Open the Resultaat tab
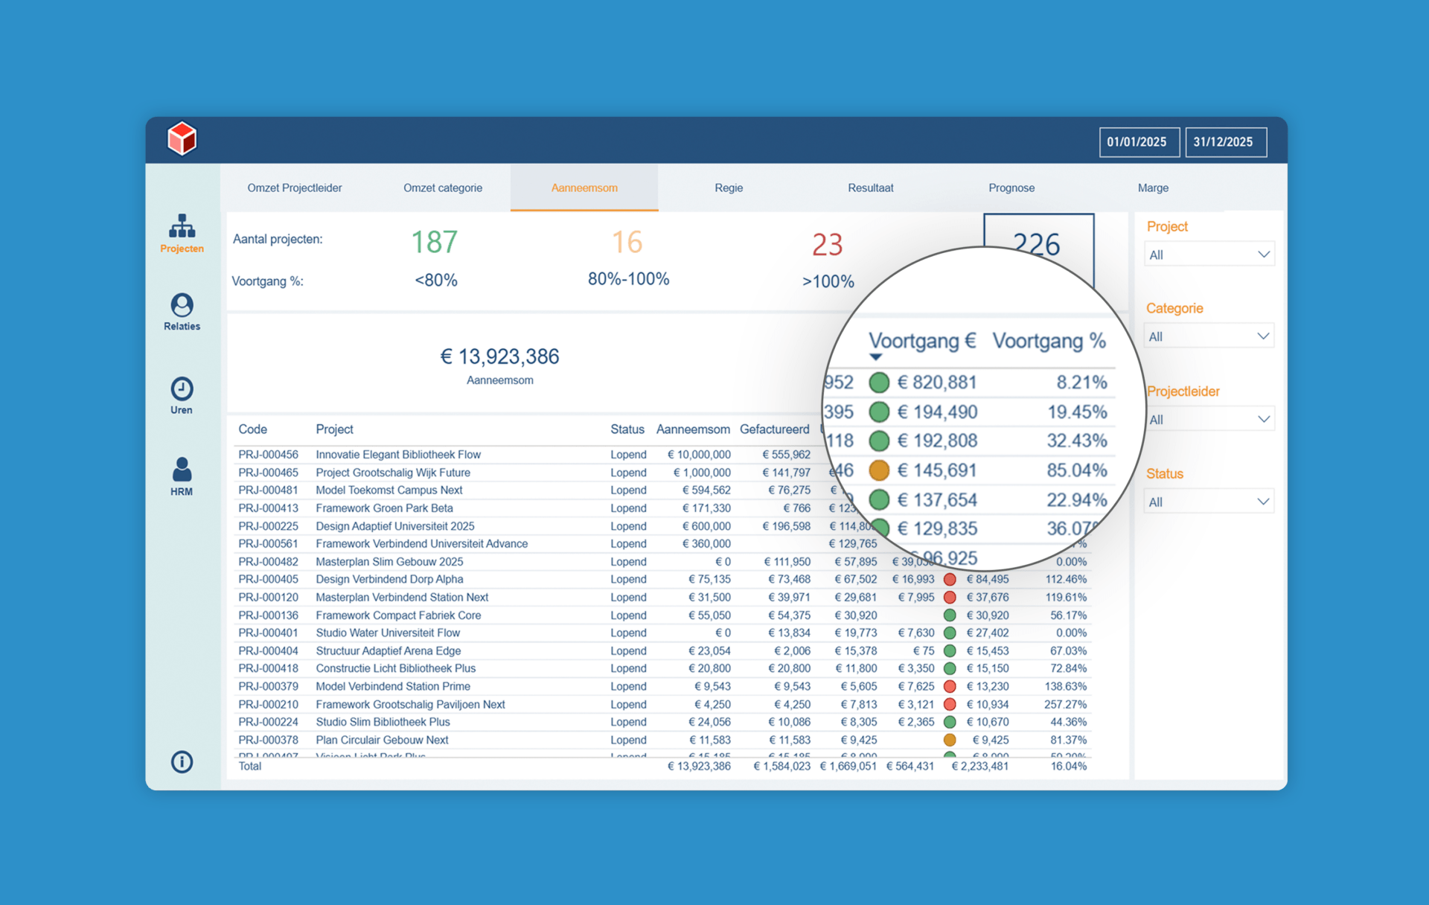Viewport: 1429px width, 905px height. [870, 188]
